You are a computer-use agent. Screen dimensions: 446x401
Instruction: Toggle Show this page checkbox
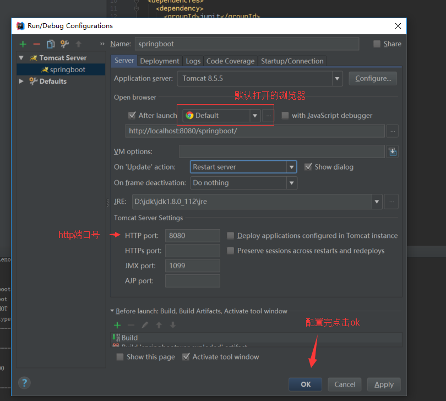tap(120, 357)
